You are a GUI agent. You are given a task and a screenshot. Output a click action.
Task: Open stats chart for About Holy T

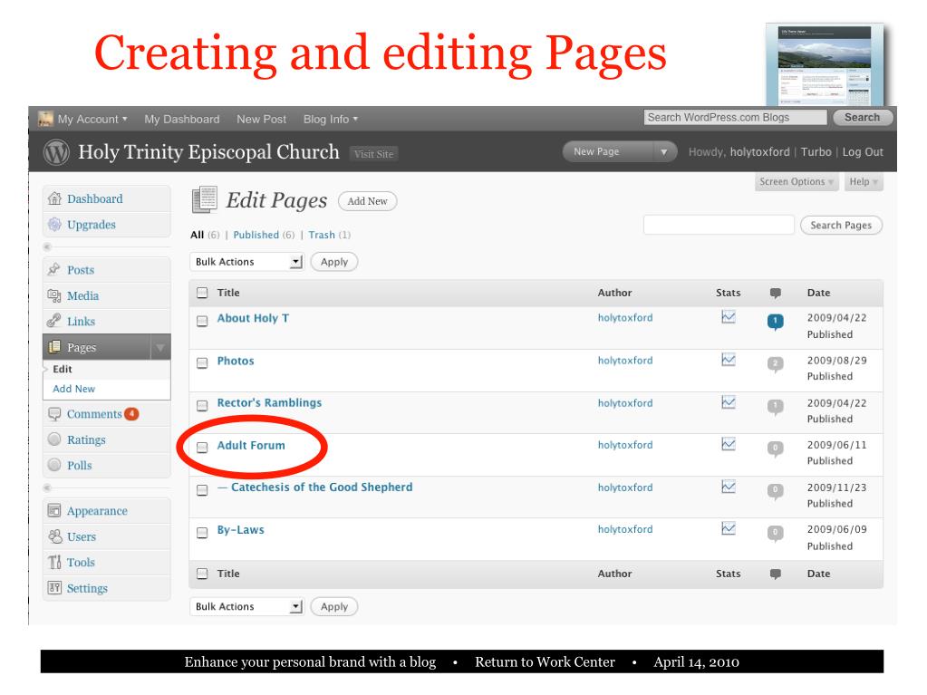pyautogui.click(x=729, y=317)
